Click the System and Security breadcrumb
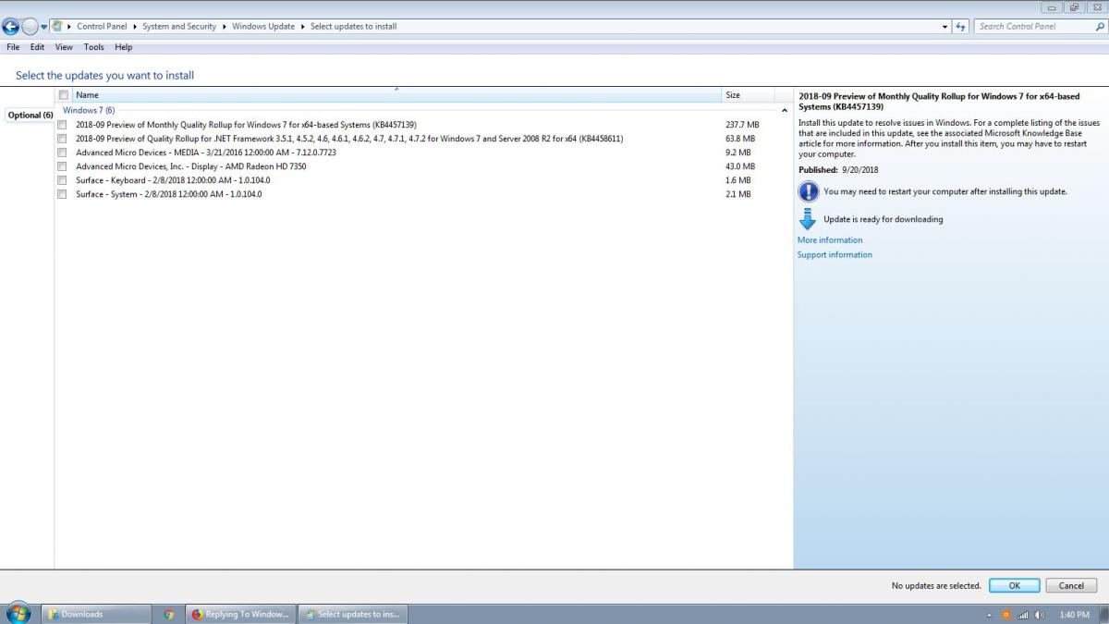 [x=179, y=27]
